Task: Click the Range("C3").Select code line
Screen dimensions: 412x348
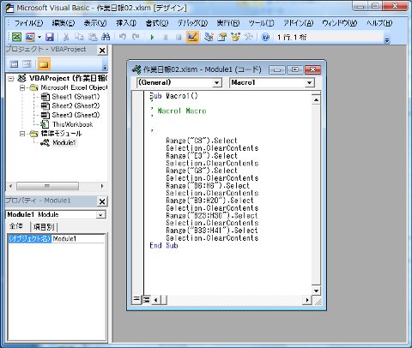Action: click(202, 141)
